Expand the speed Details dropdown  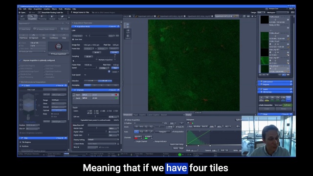115,72
